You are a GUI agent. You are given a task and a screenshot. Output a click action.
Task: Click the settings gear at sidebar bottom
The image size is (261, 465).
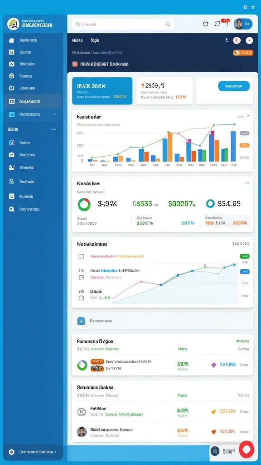pyautogui.click(x=11, y=452)
